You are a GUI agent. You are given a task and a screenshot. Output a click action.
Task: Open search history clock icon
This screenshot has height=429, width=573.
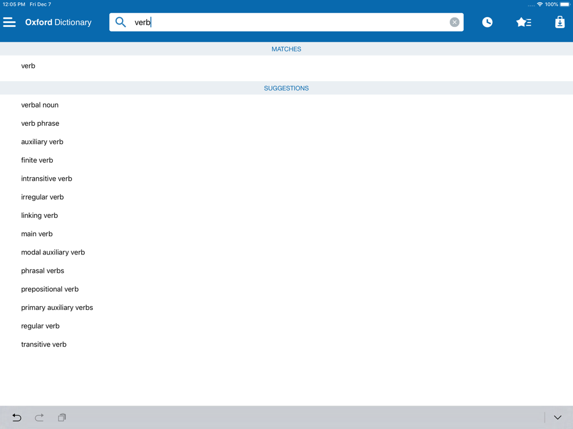[x=487, y=22]
